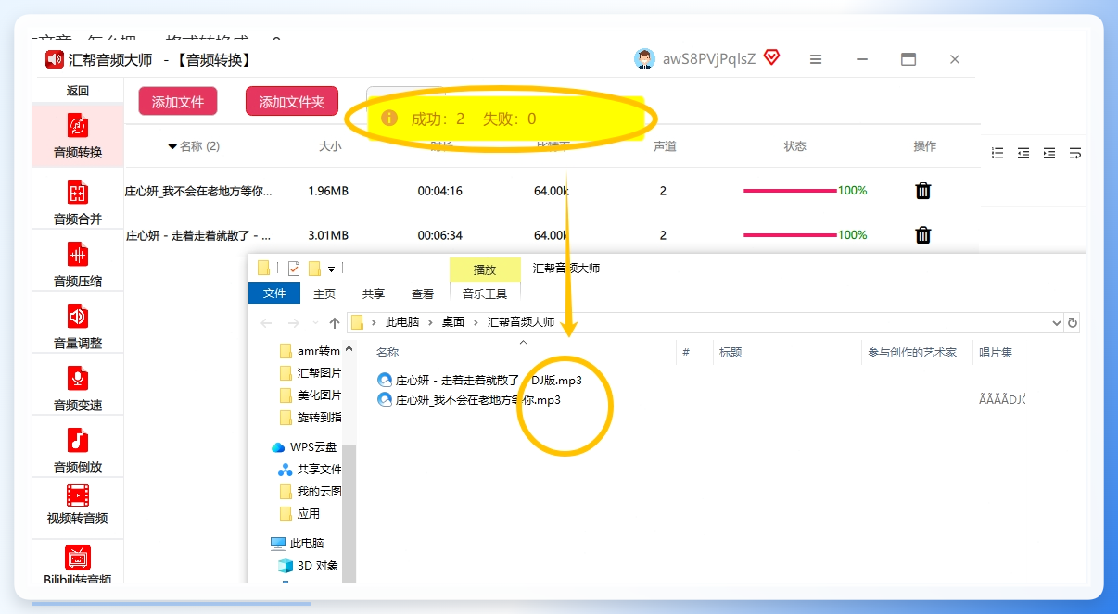Image resolution: width=1118 pixels, height=614 pixels.
Task: Open the hamburger menu in title bar
Action: pos(816,59)
